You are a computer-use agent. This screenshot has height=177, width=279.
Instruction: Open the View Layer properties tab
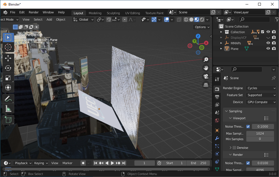tap(217, 105)
